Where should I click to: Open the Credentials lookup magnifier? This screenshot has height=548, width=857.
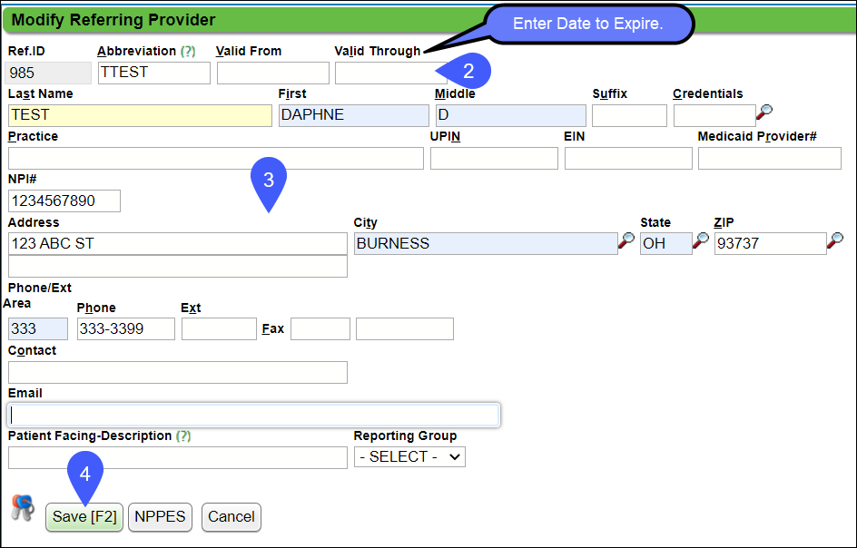(x=765, y=113)
